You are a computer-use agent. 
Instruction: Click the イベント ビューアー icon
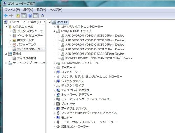[x=14, y=36]
